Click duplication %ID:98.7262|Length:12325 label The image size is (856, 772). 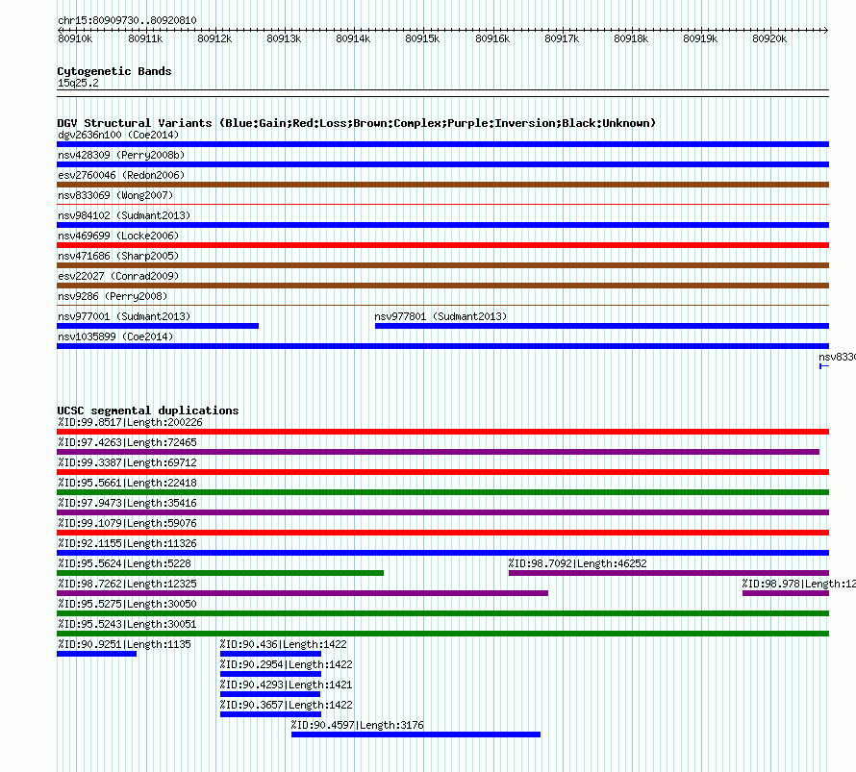[127, 584]
